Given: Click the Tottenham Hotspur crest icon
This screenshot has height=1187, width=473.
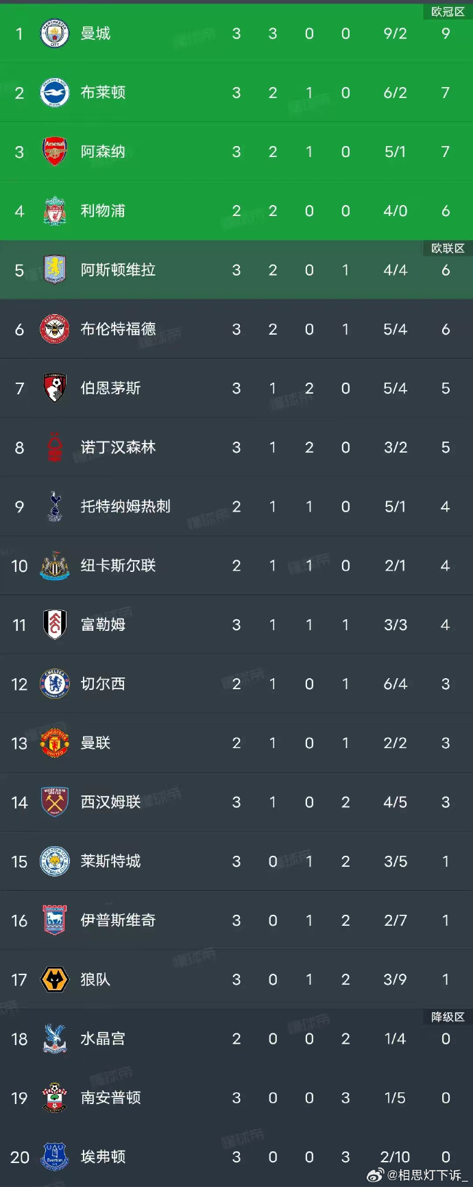Looking at the screenshot, I should [x=55, y=507].
